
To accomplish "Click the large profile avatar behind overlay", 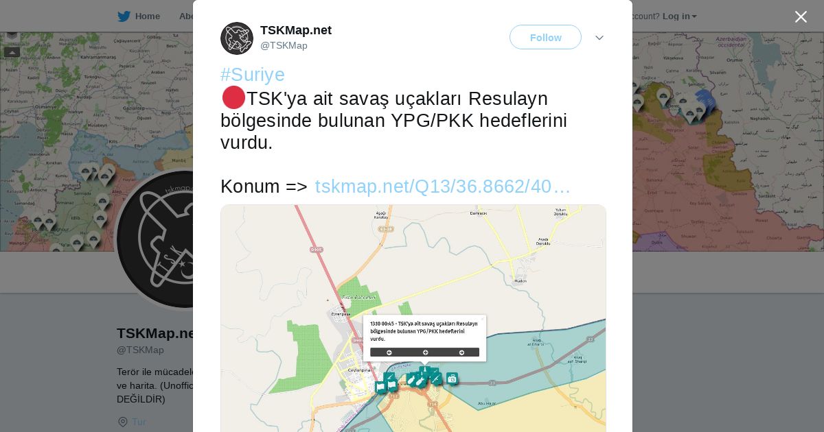I will click(154, 239).
